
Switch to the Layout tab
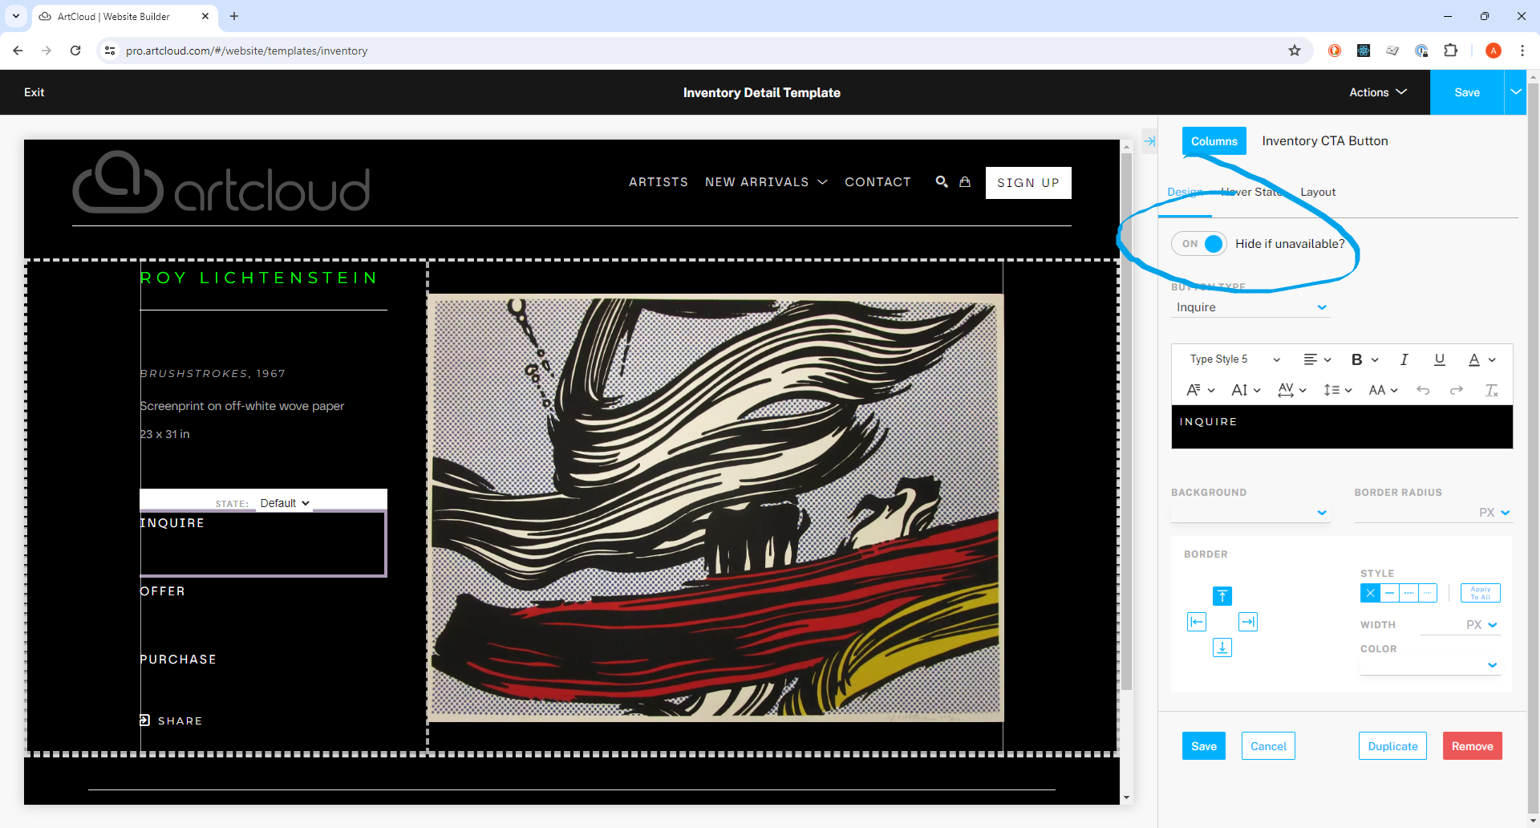[1318, 193]
